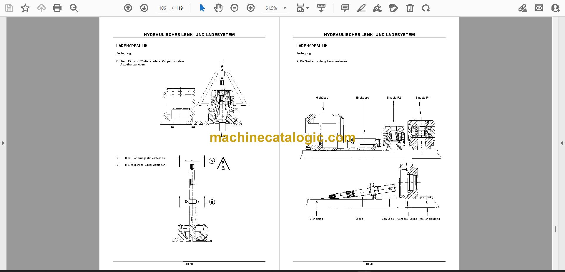Go to next page arrow
Screen dimensions: 565x272
click(x=144, y=8)
